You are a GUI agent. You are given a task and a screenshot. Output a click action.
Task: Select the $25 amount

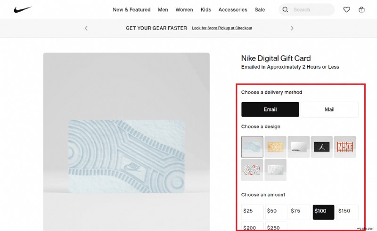click(252, 212)
